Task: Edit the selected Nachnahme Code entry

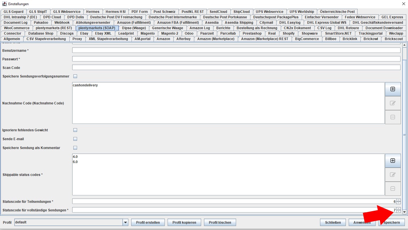Action: (x=393, y=103)
